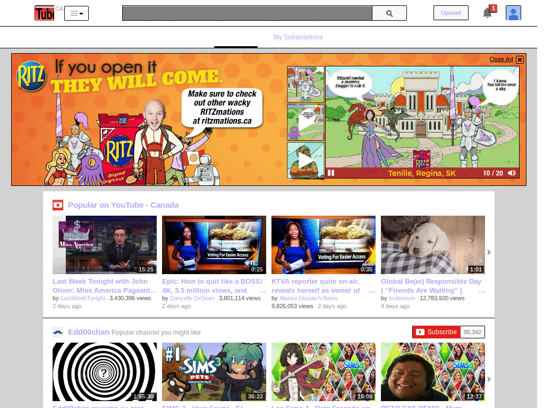Mute the ad video speaker icon

click(512, 173)
